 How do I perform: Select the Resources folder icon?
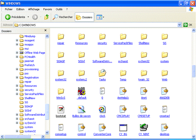pyautogui.click(x=82, y=37)
